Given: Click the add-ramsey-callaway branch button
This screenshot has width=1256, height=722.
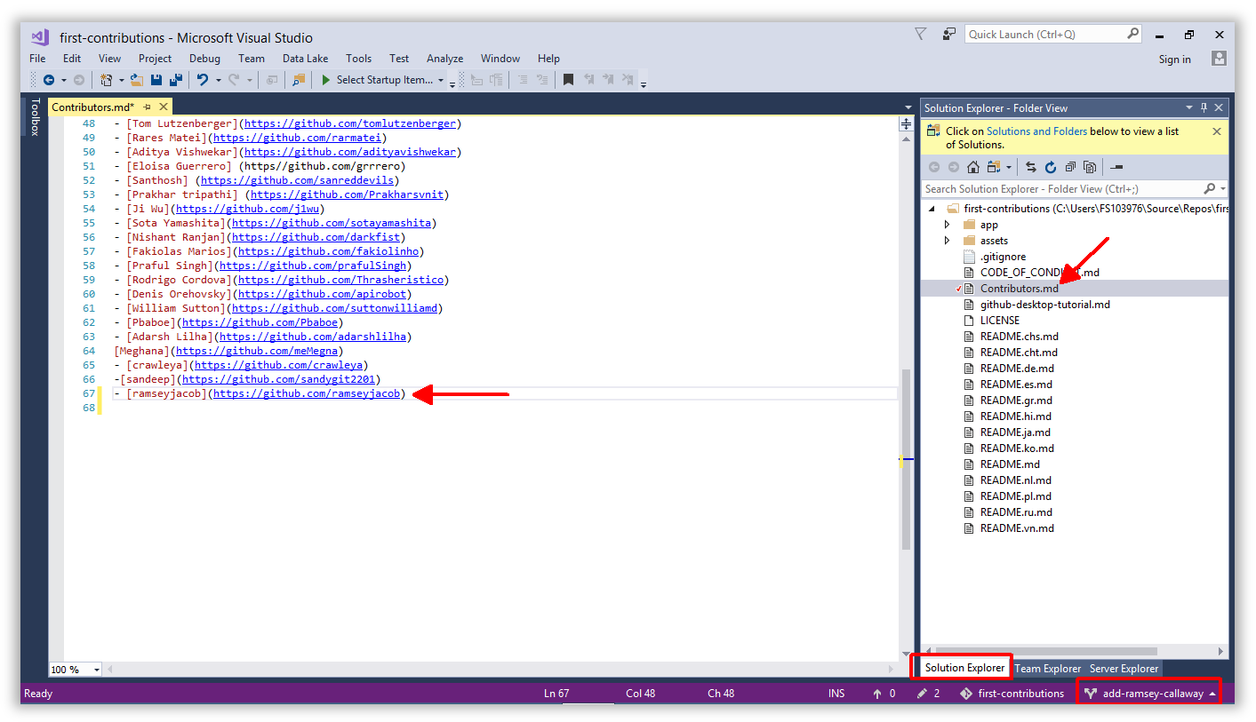Looking at the screenshot, I should [1149, 694].
